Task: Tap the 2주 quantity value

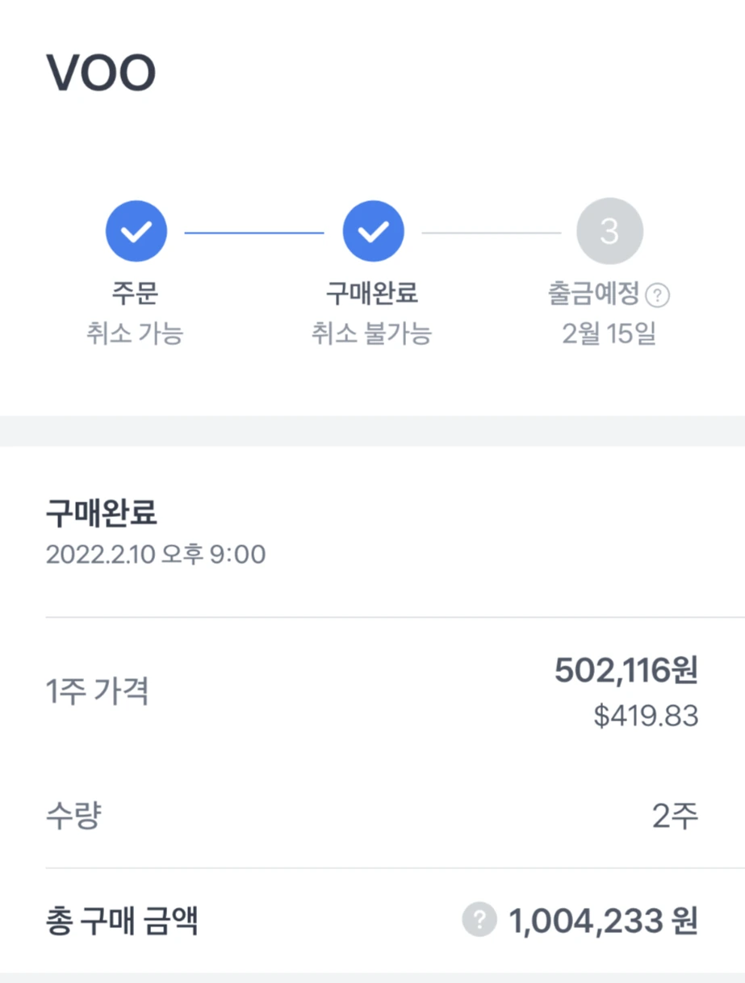Action: point(675,817)
